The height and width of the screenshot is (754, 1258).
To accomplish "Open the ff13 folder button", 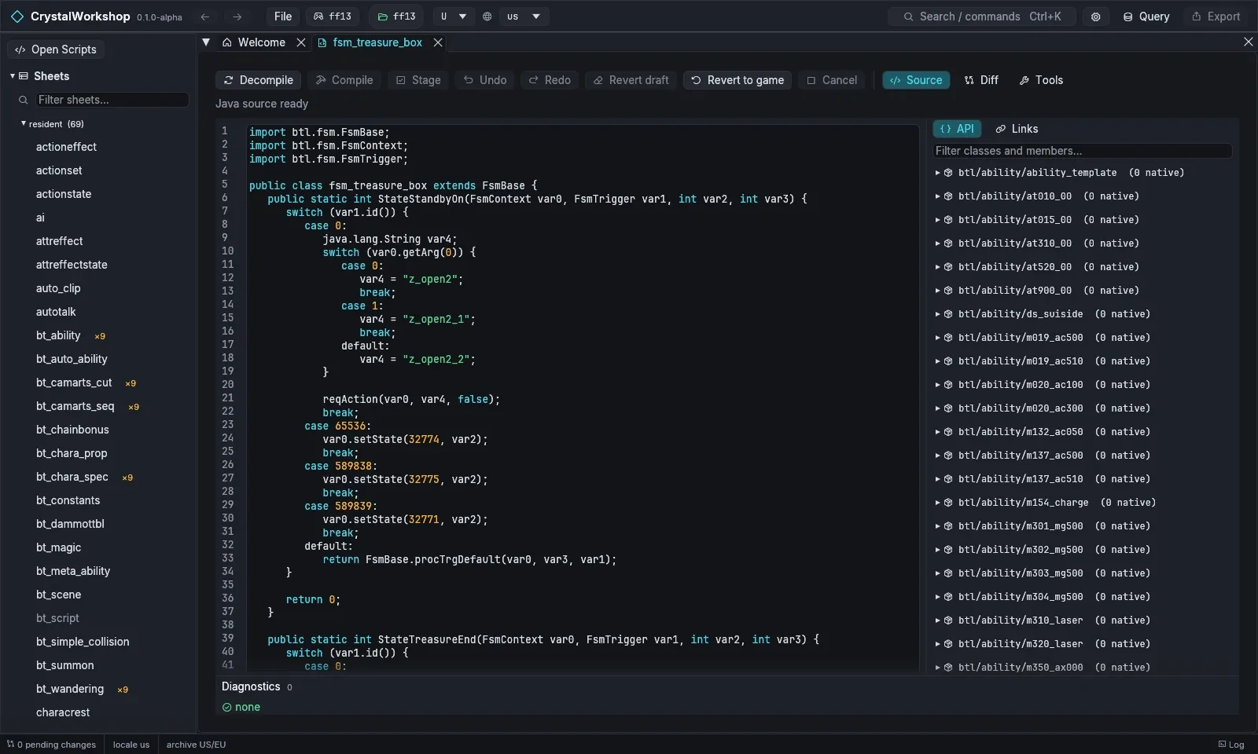I will pos(396,16).
